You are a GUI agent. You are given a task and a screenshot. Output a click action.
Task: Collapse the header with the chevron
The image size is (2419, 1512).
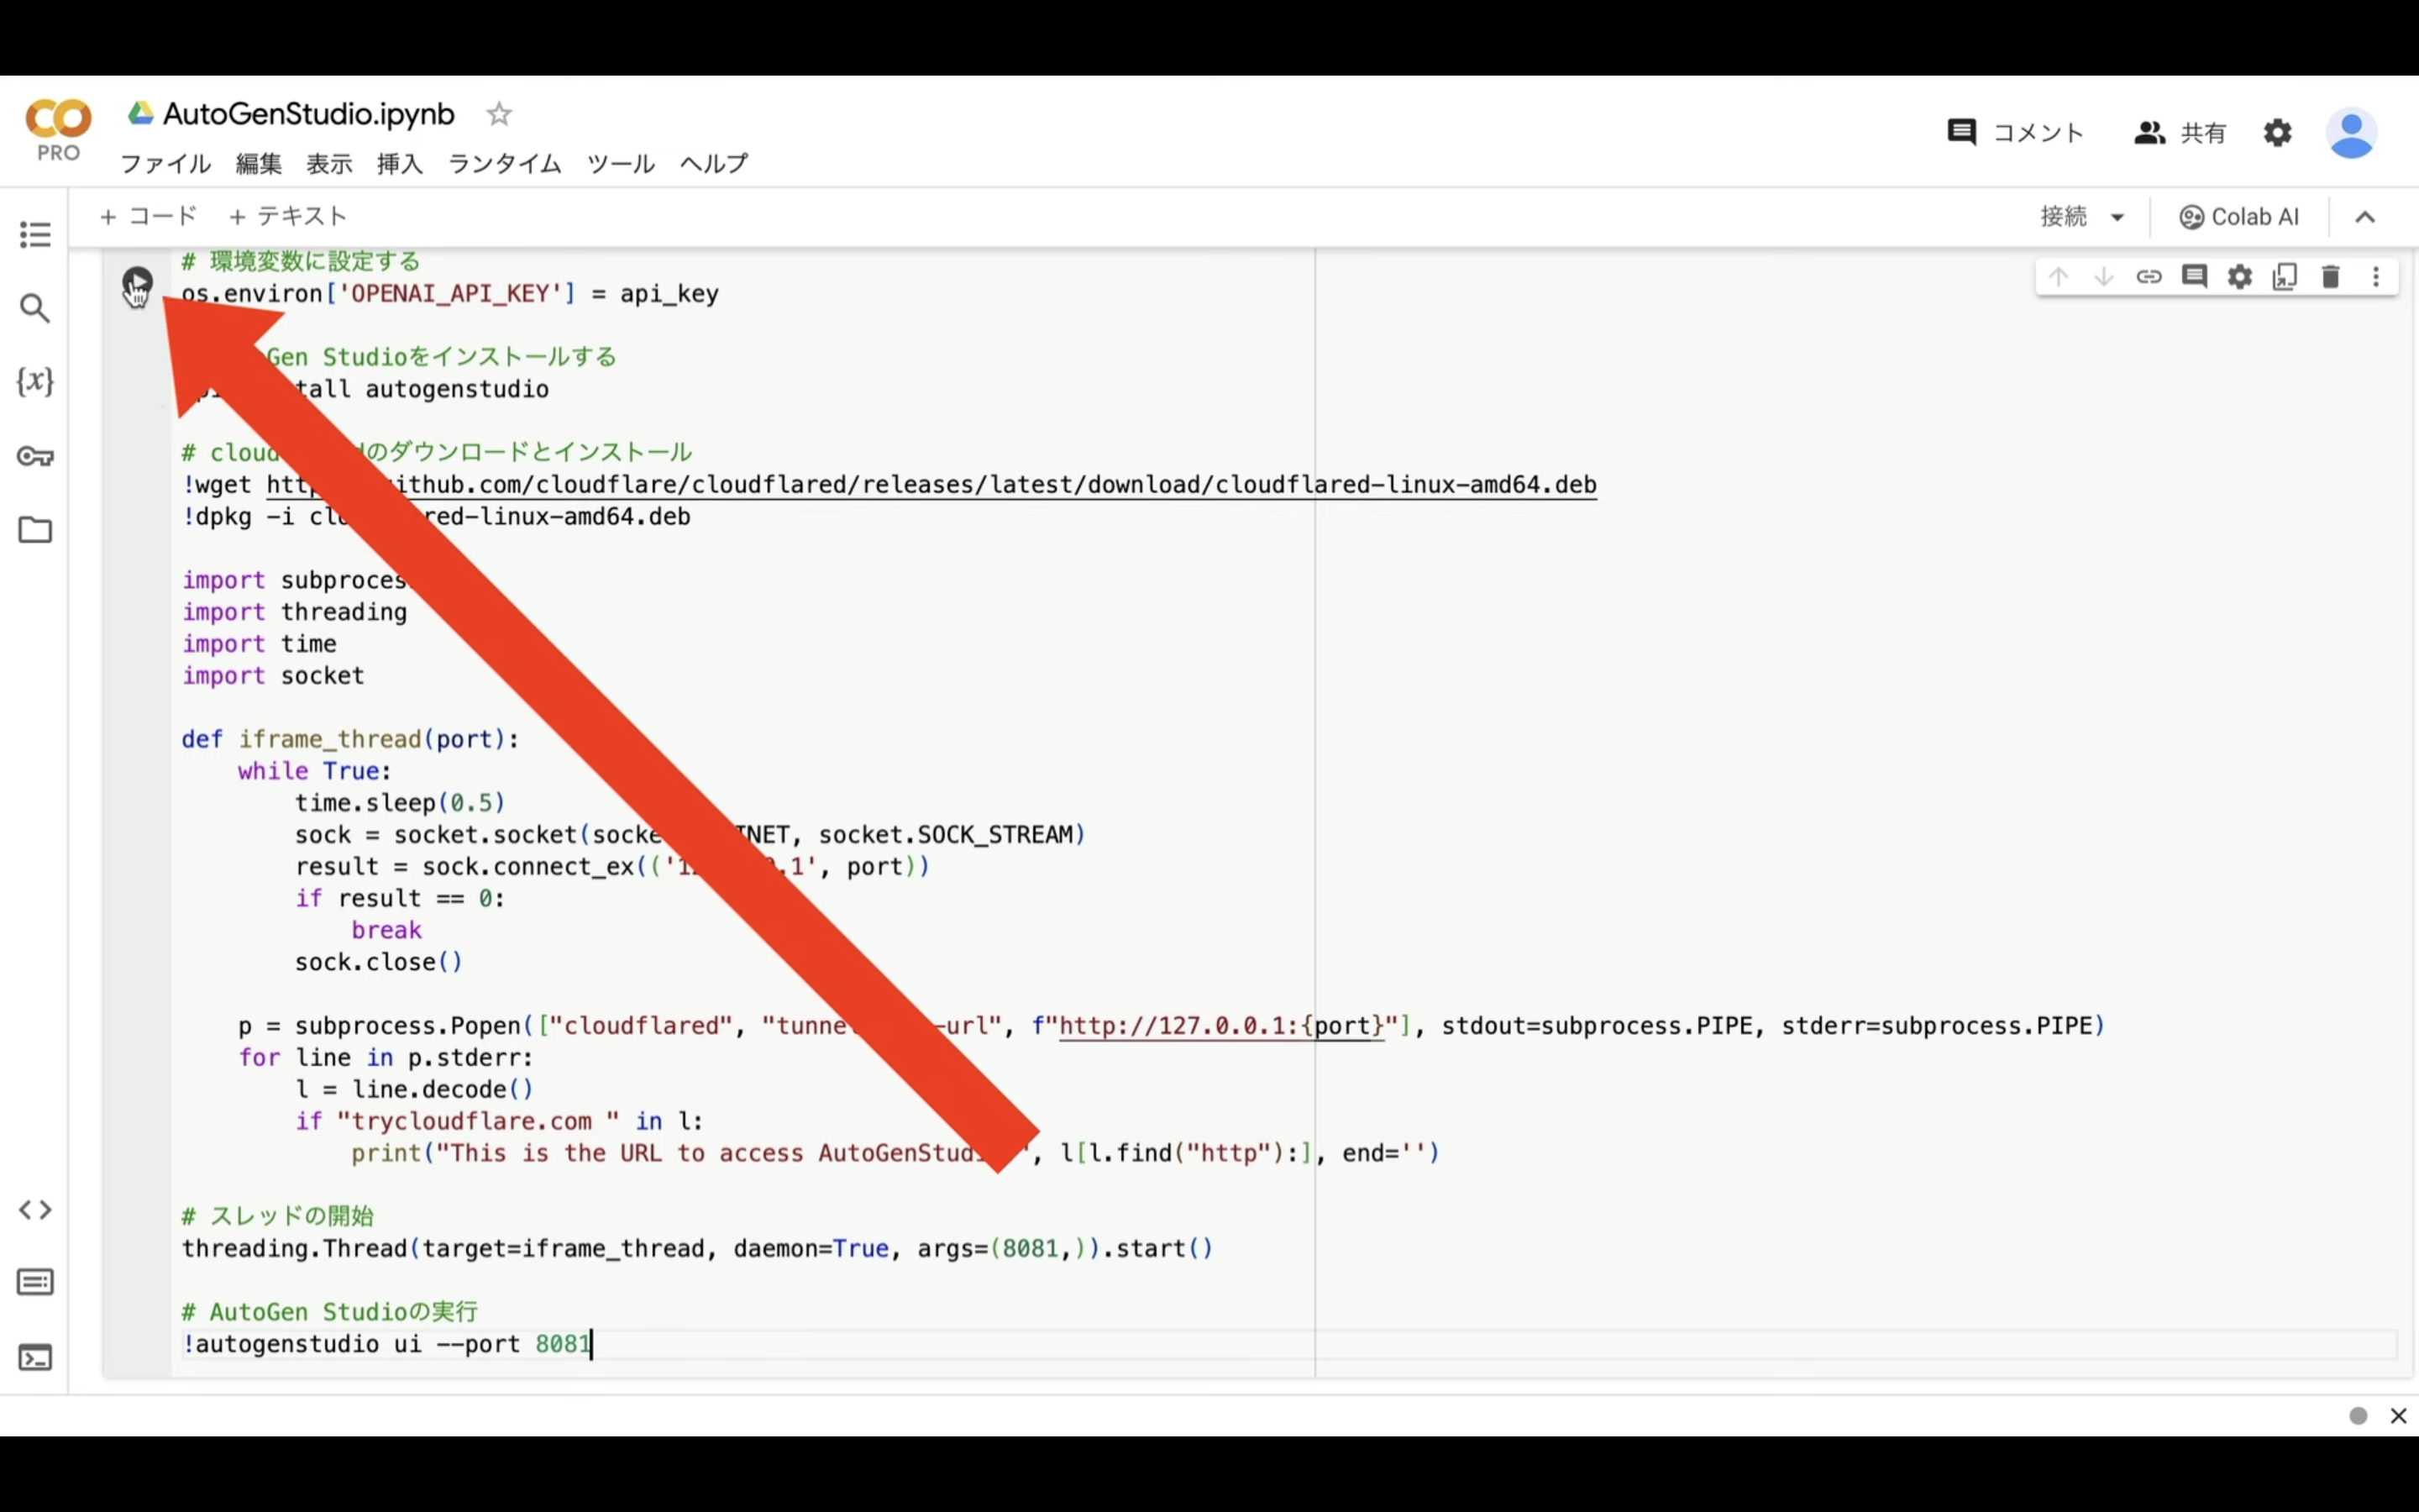[x=2365, y=217]
